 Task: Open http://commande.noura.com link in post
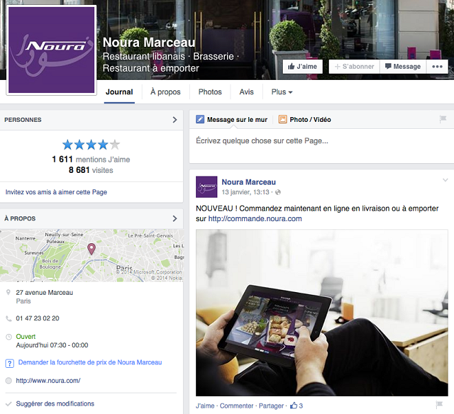255,218
